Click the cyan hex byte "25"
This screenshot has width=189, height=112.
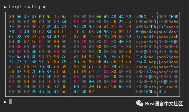pos(121,22)
